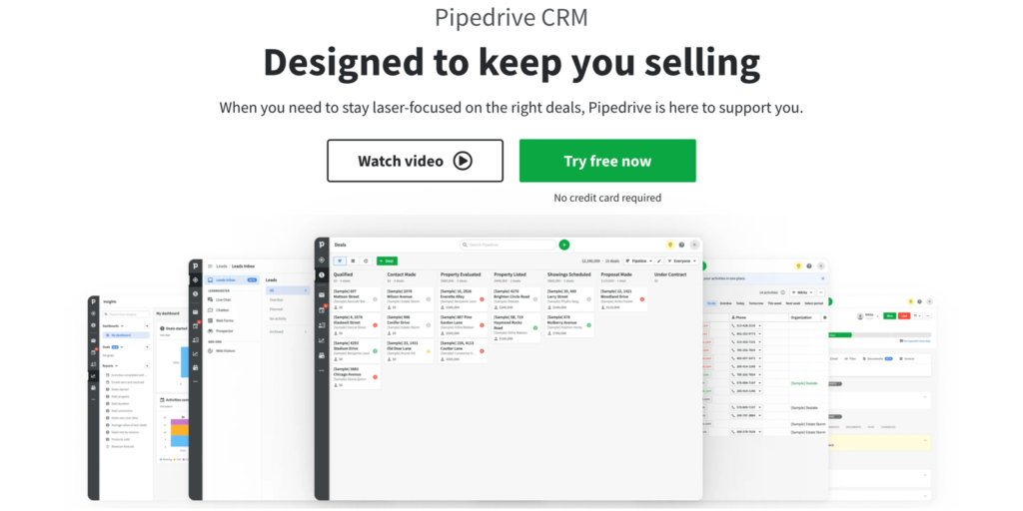Click the green Try free now button
Image resolution: width=1023 pixels, height=511 pixels.
[607, 161]
